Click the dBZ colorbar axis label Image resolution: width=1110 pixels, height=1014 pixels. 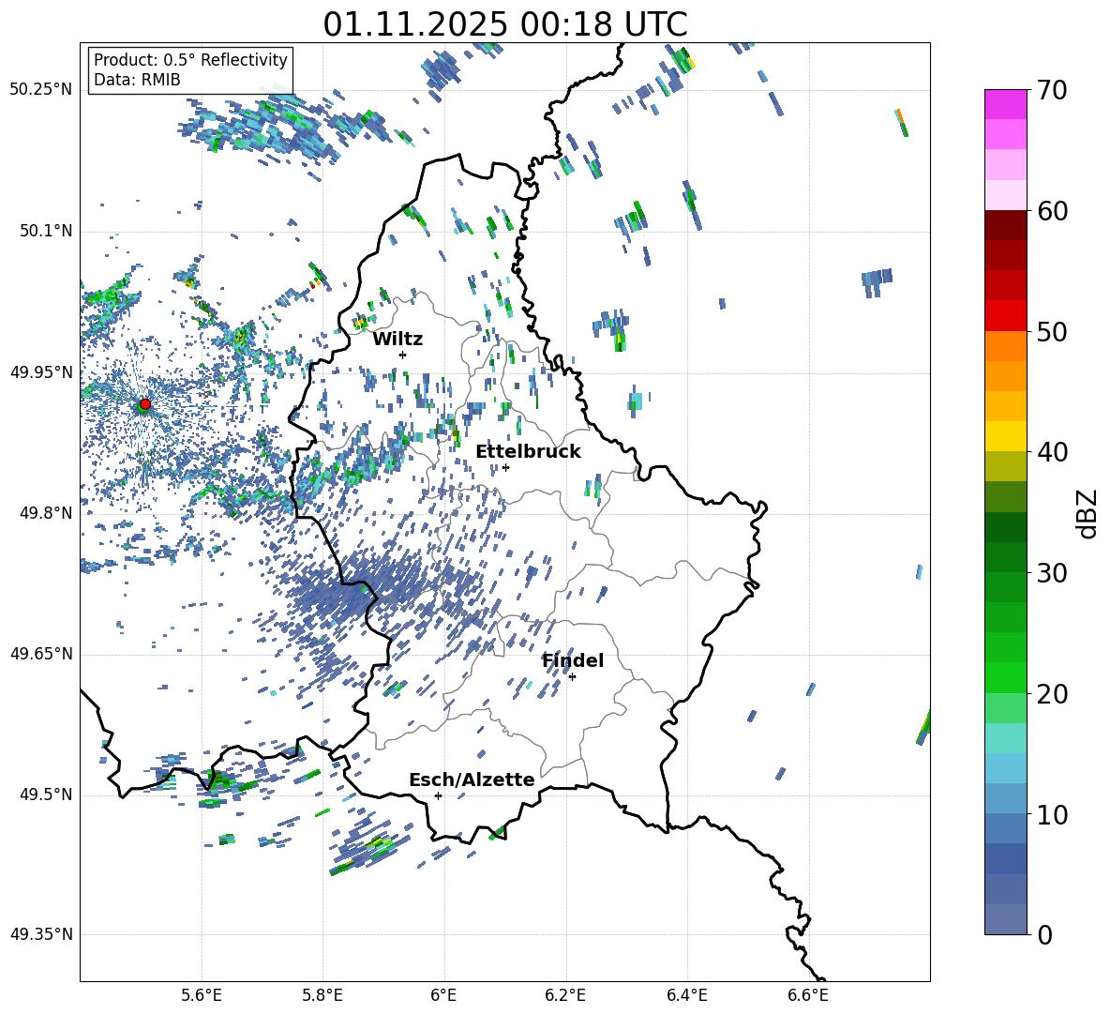[x=1087, y=513]
